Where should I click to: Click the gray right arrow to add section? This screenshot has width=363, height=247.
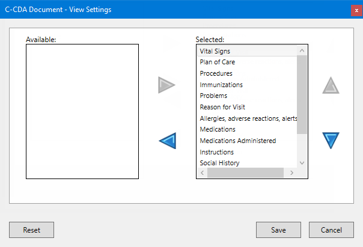[166, 85]
